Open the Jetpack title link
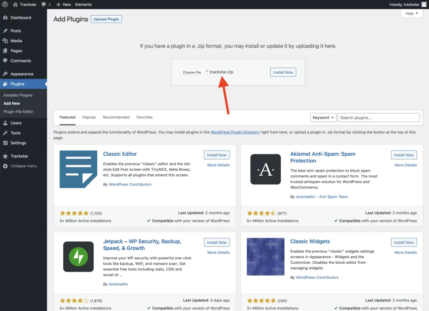This screenshot has height=311, width=429. [x=142, y=244]
